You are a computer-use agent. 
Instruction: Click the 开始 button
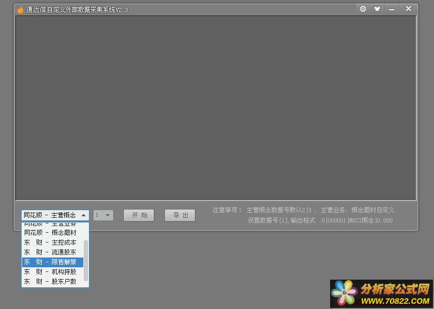pyautogui.click(x=139, y=215)
